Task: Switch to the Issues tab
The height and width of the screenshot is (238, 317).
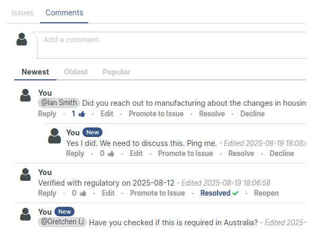Action: tap(22, 13)
